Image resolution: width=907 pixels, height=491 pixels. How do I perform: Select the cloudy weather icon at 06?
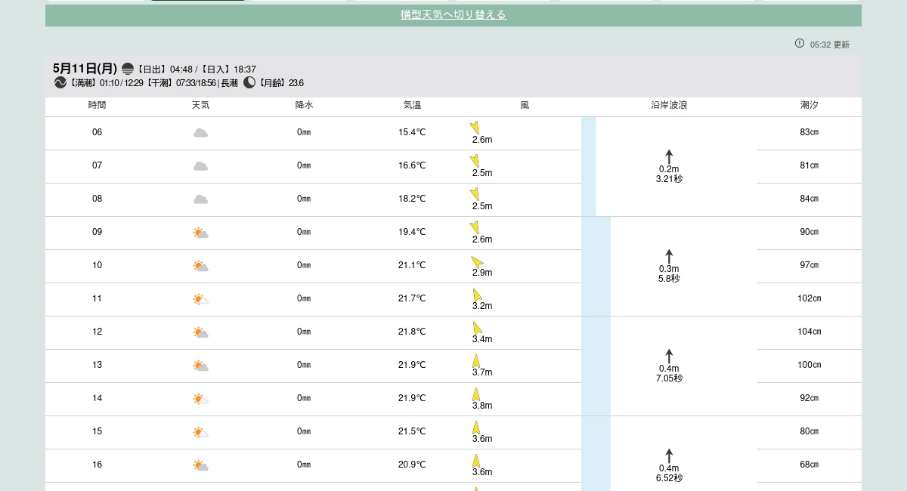pos(200,133)
